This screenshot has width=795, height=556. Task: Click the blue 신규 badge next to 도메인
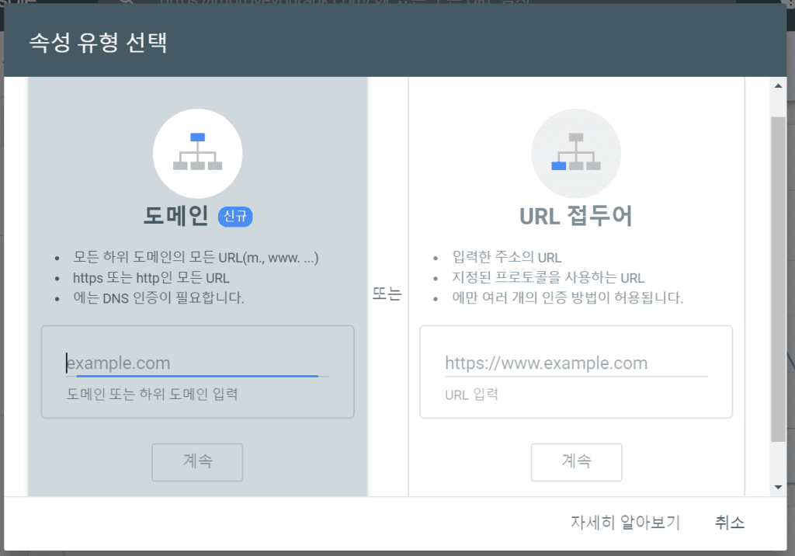coord(235,217)
